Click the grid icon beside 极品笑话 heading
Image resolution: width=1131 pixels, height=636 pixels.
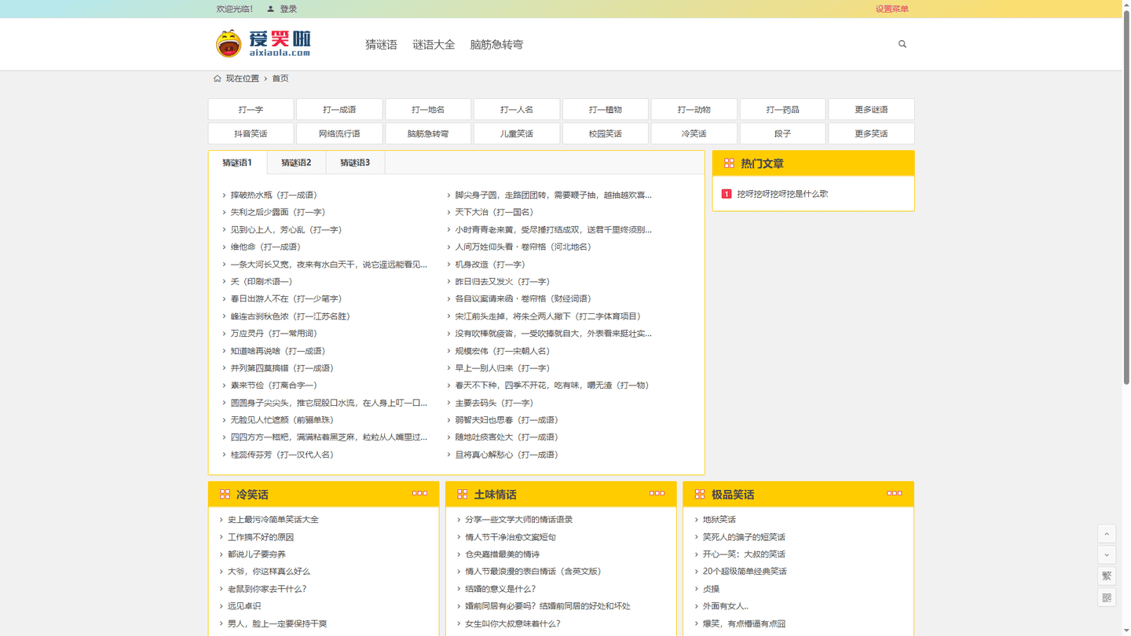coord(699,494)
